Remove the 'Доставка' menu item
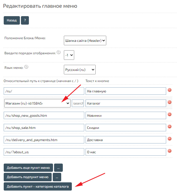Image resolution: width=177 pixels, height=194 pixels. (x=170, y=139)
